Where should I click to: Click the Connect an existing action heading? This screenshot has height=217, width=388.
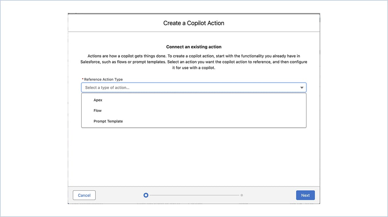[194, 46]
